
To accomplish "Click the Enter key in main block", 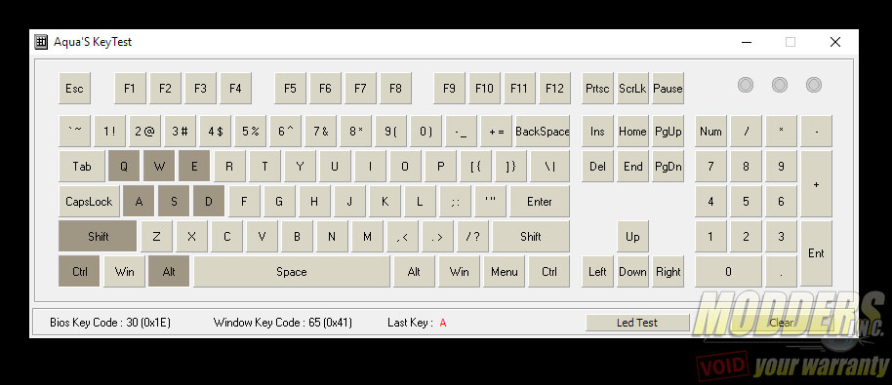I will coord(540,202).
